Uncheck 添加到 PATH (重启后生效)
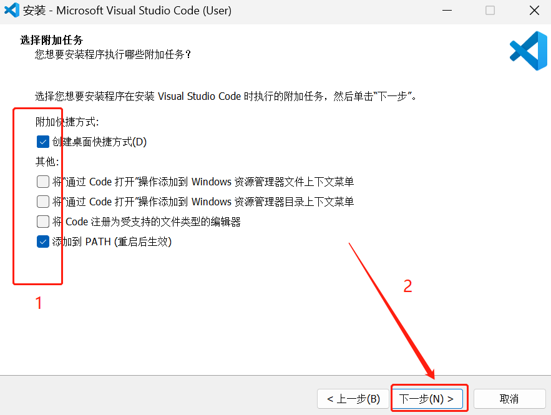The width and height of the screenshot is (551, 415). [42, 242]
